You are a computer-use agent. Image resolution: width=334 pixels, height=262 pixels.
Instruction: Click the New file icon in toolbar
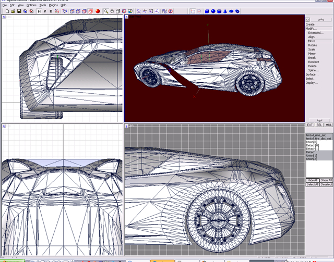7,11
